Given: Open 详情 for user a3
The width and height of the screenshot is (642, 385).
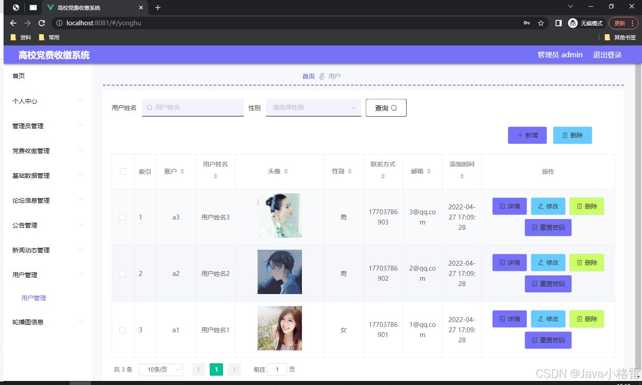Looking at the screenshot, I should click(509, 206).
